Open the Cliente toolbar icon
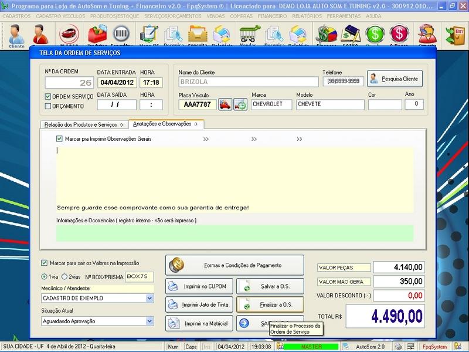Viewport: 469px width, 352px height. pyautogui.click(x=16, y=36)
